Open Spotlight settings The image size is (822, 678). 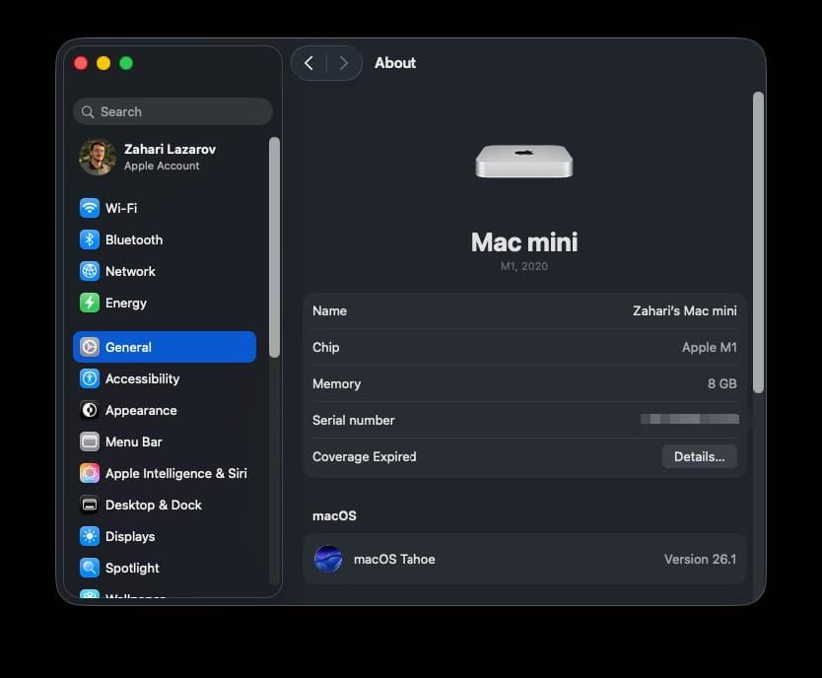click(165, 568)
